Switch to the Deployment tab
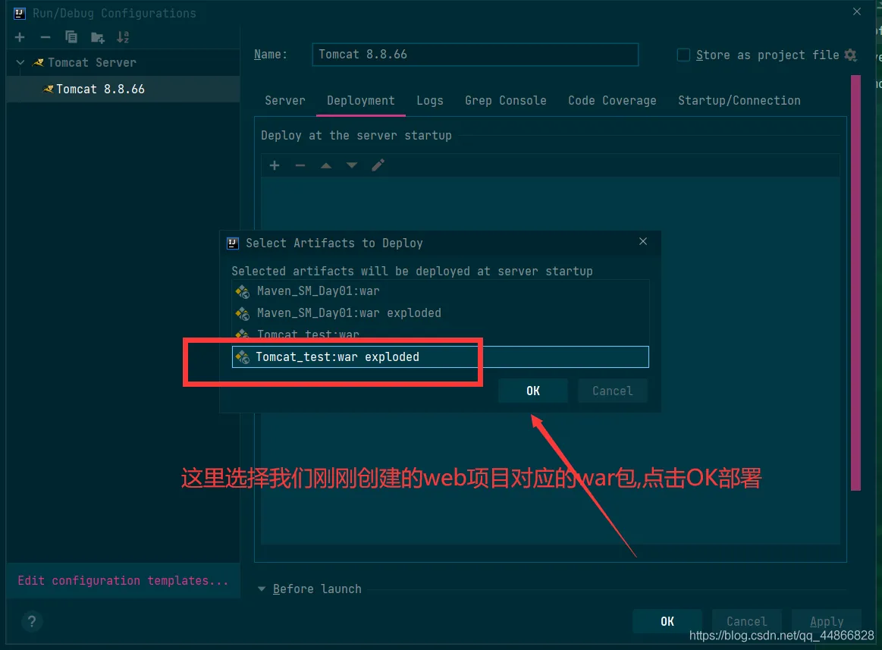The width and height of the screenshot is (882, 650). coord(360,100)
